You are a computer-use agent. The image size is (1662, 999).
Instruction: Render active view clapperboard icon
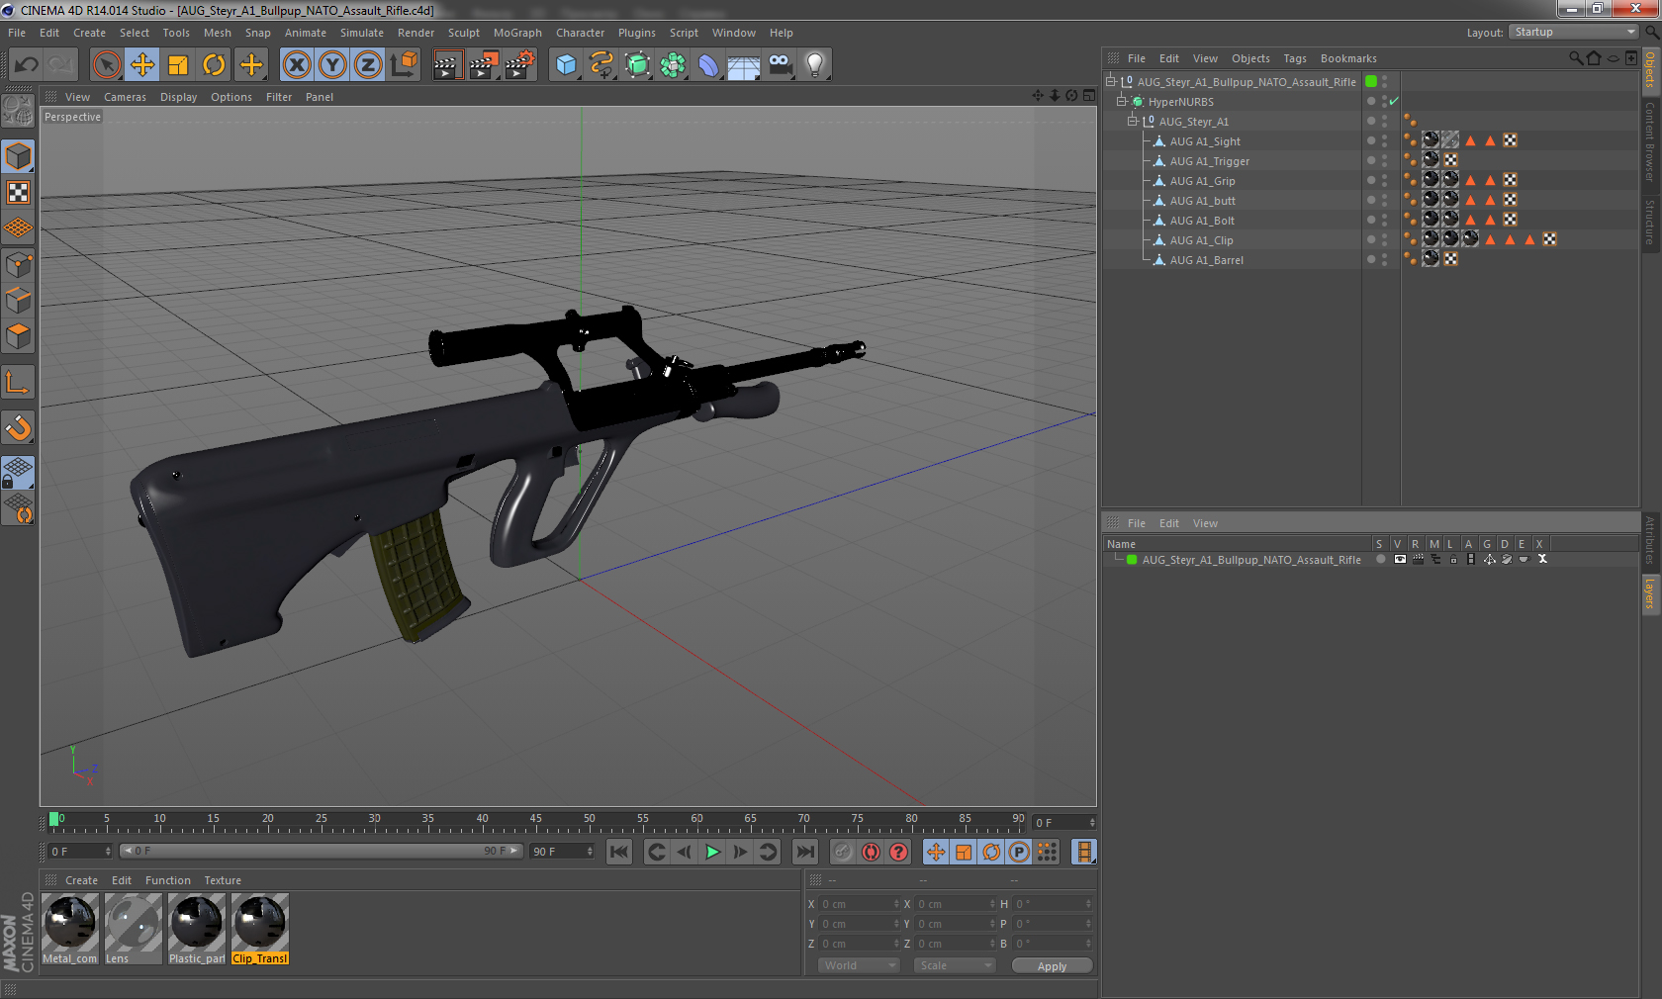[x=447, y=65]
